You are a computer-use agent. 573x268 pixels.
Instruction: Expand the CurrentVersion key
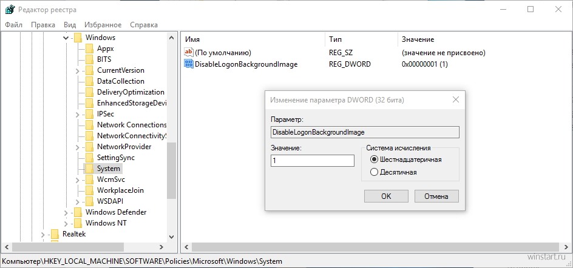pyautogui.click(x=78, y=70)
